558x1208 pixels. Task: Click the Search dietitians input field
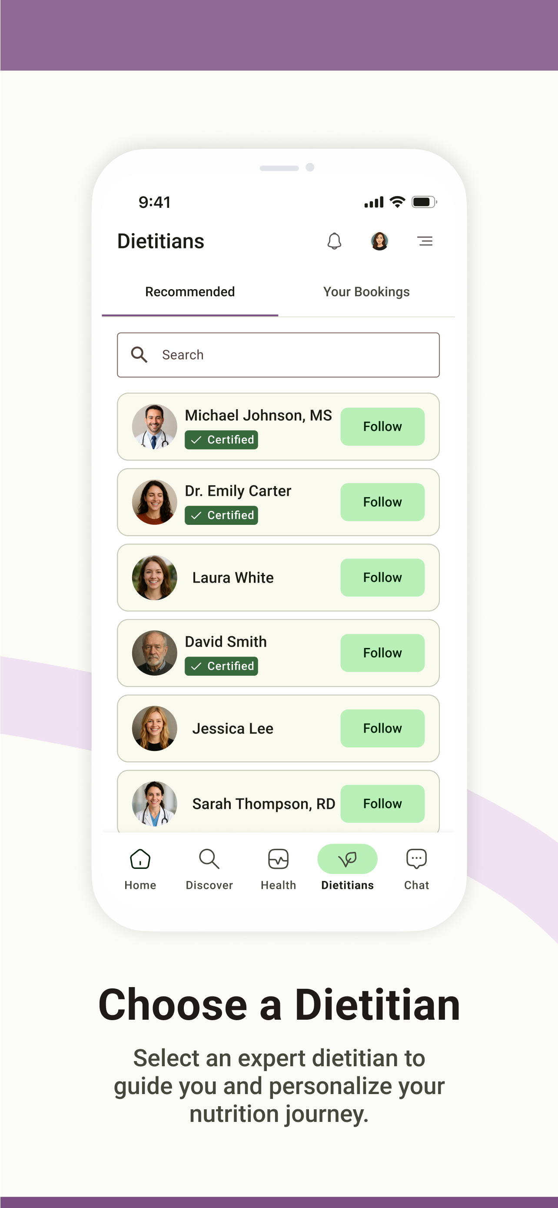278,355
